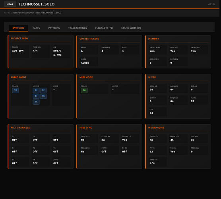This screenshot has height=199, width=221.
Task: Click the green T8 MIDI track badge
Action: tap(84, 90)
